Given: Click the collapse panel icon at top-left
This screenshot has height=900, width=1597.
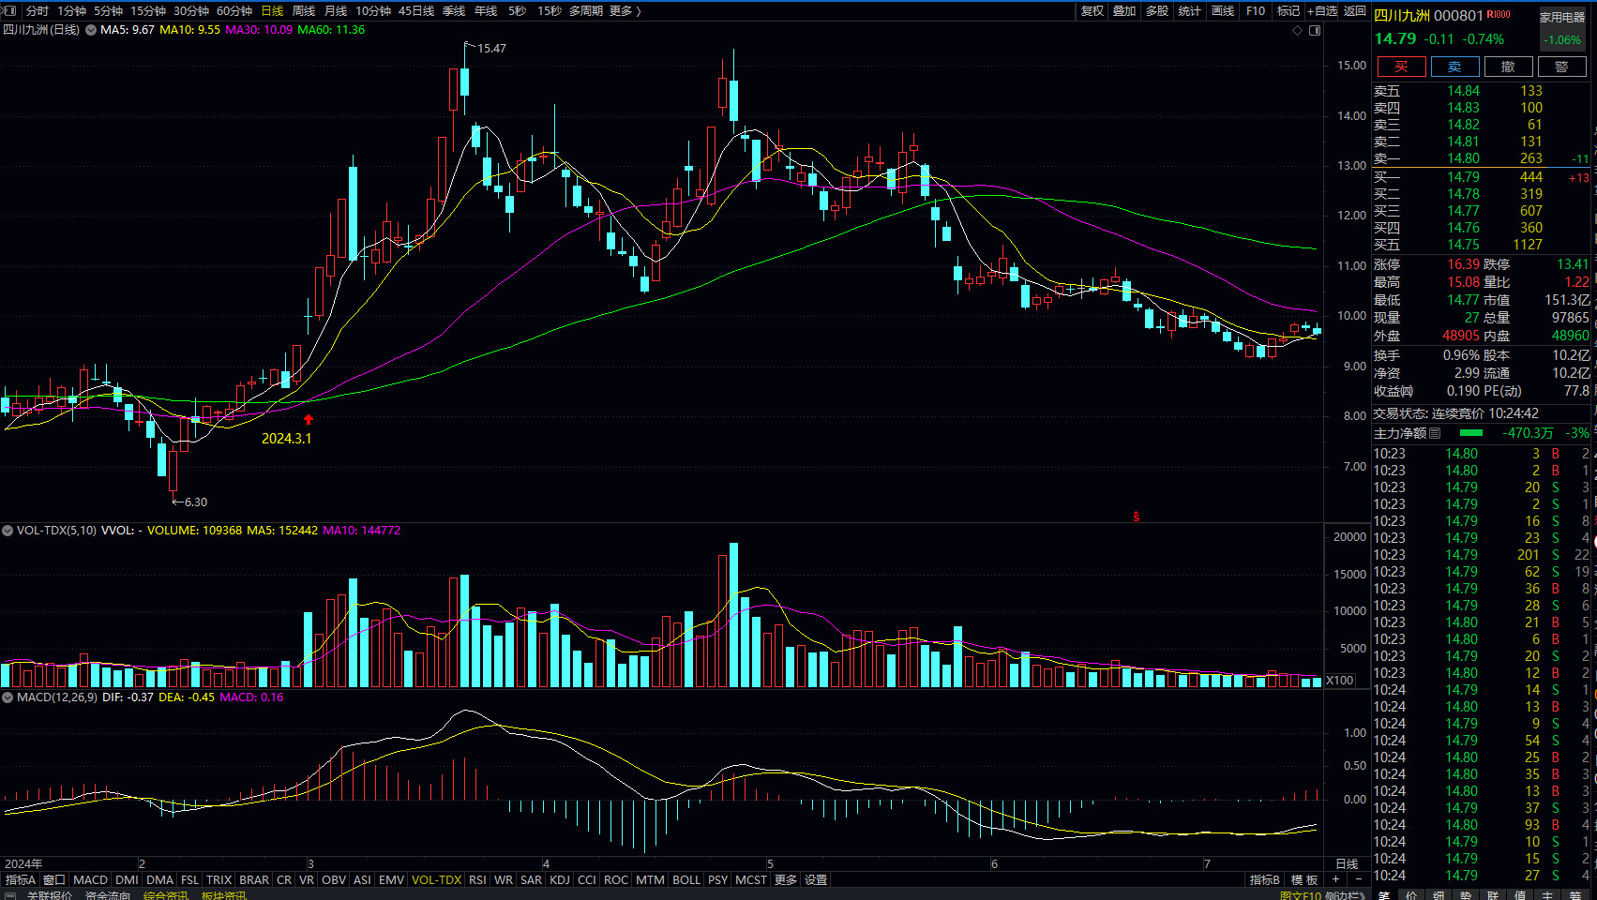Looking at the screenshot, I should click(x=10, y=10).
